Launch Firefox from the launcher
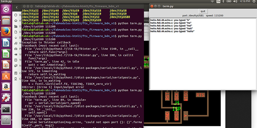Image resolution: width=257 pixels, height=128 pixels. 6,32
